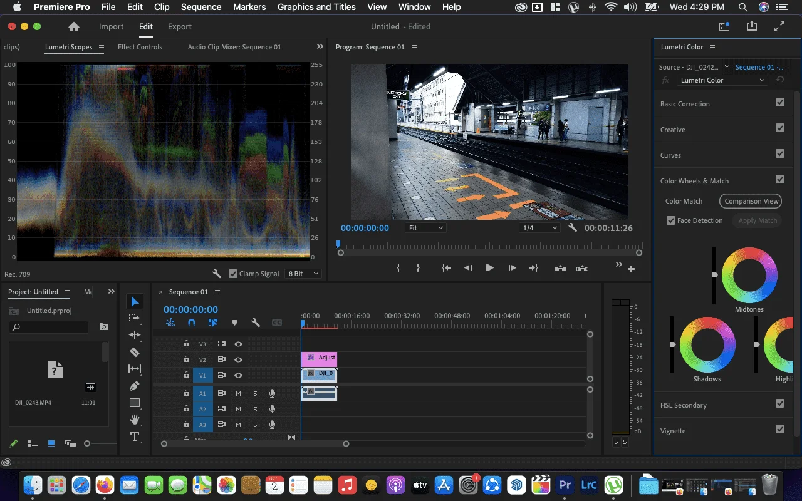Toggle Curves section checkbox
Screen dimensions: 802x501
pos(780,153)
